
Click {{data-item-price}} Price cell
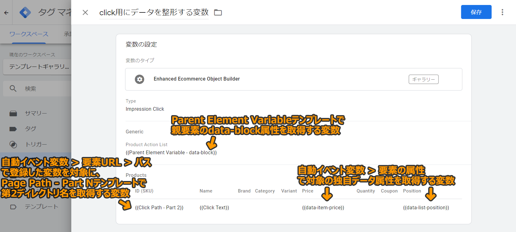point(323,208)
